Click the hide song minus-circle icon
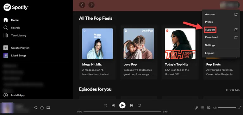This screenshot has height=115, width=243. point(42,108)
